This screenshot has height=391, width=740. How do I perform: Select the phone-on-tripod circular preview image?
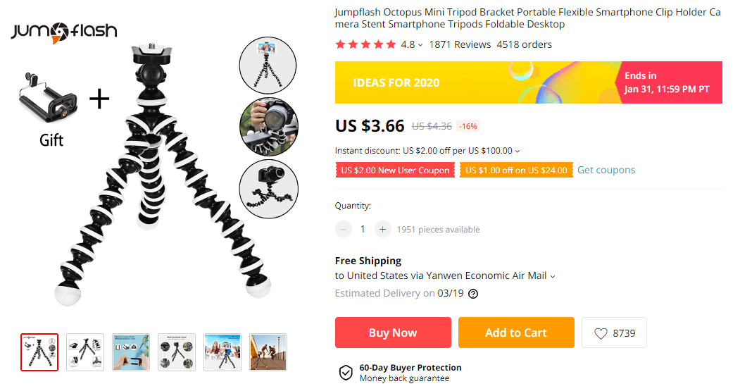click(x=269, y=65)
